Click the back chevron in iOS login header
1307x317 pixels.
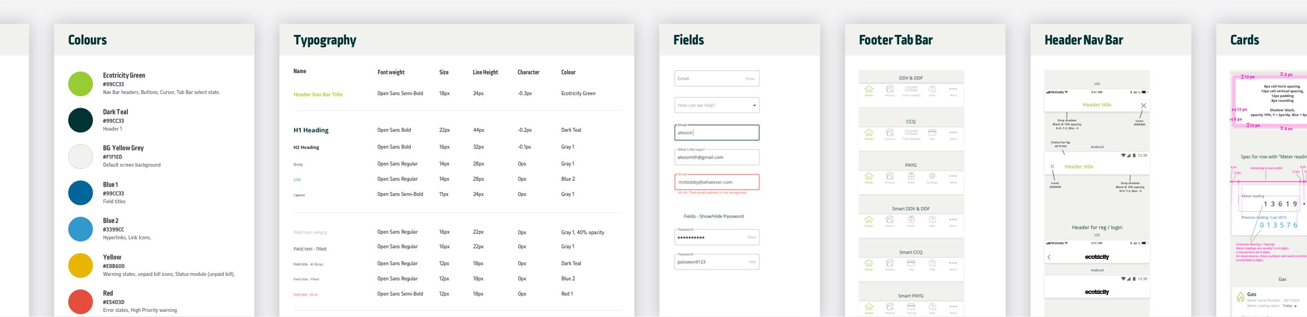[1049, 257]
